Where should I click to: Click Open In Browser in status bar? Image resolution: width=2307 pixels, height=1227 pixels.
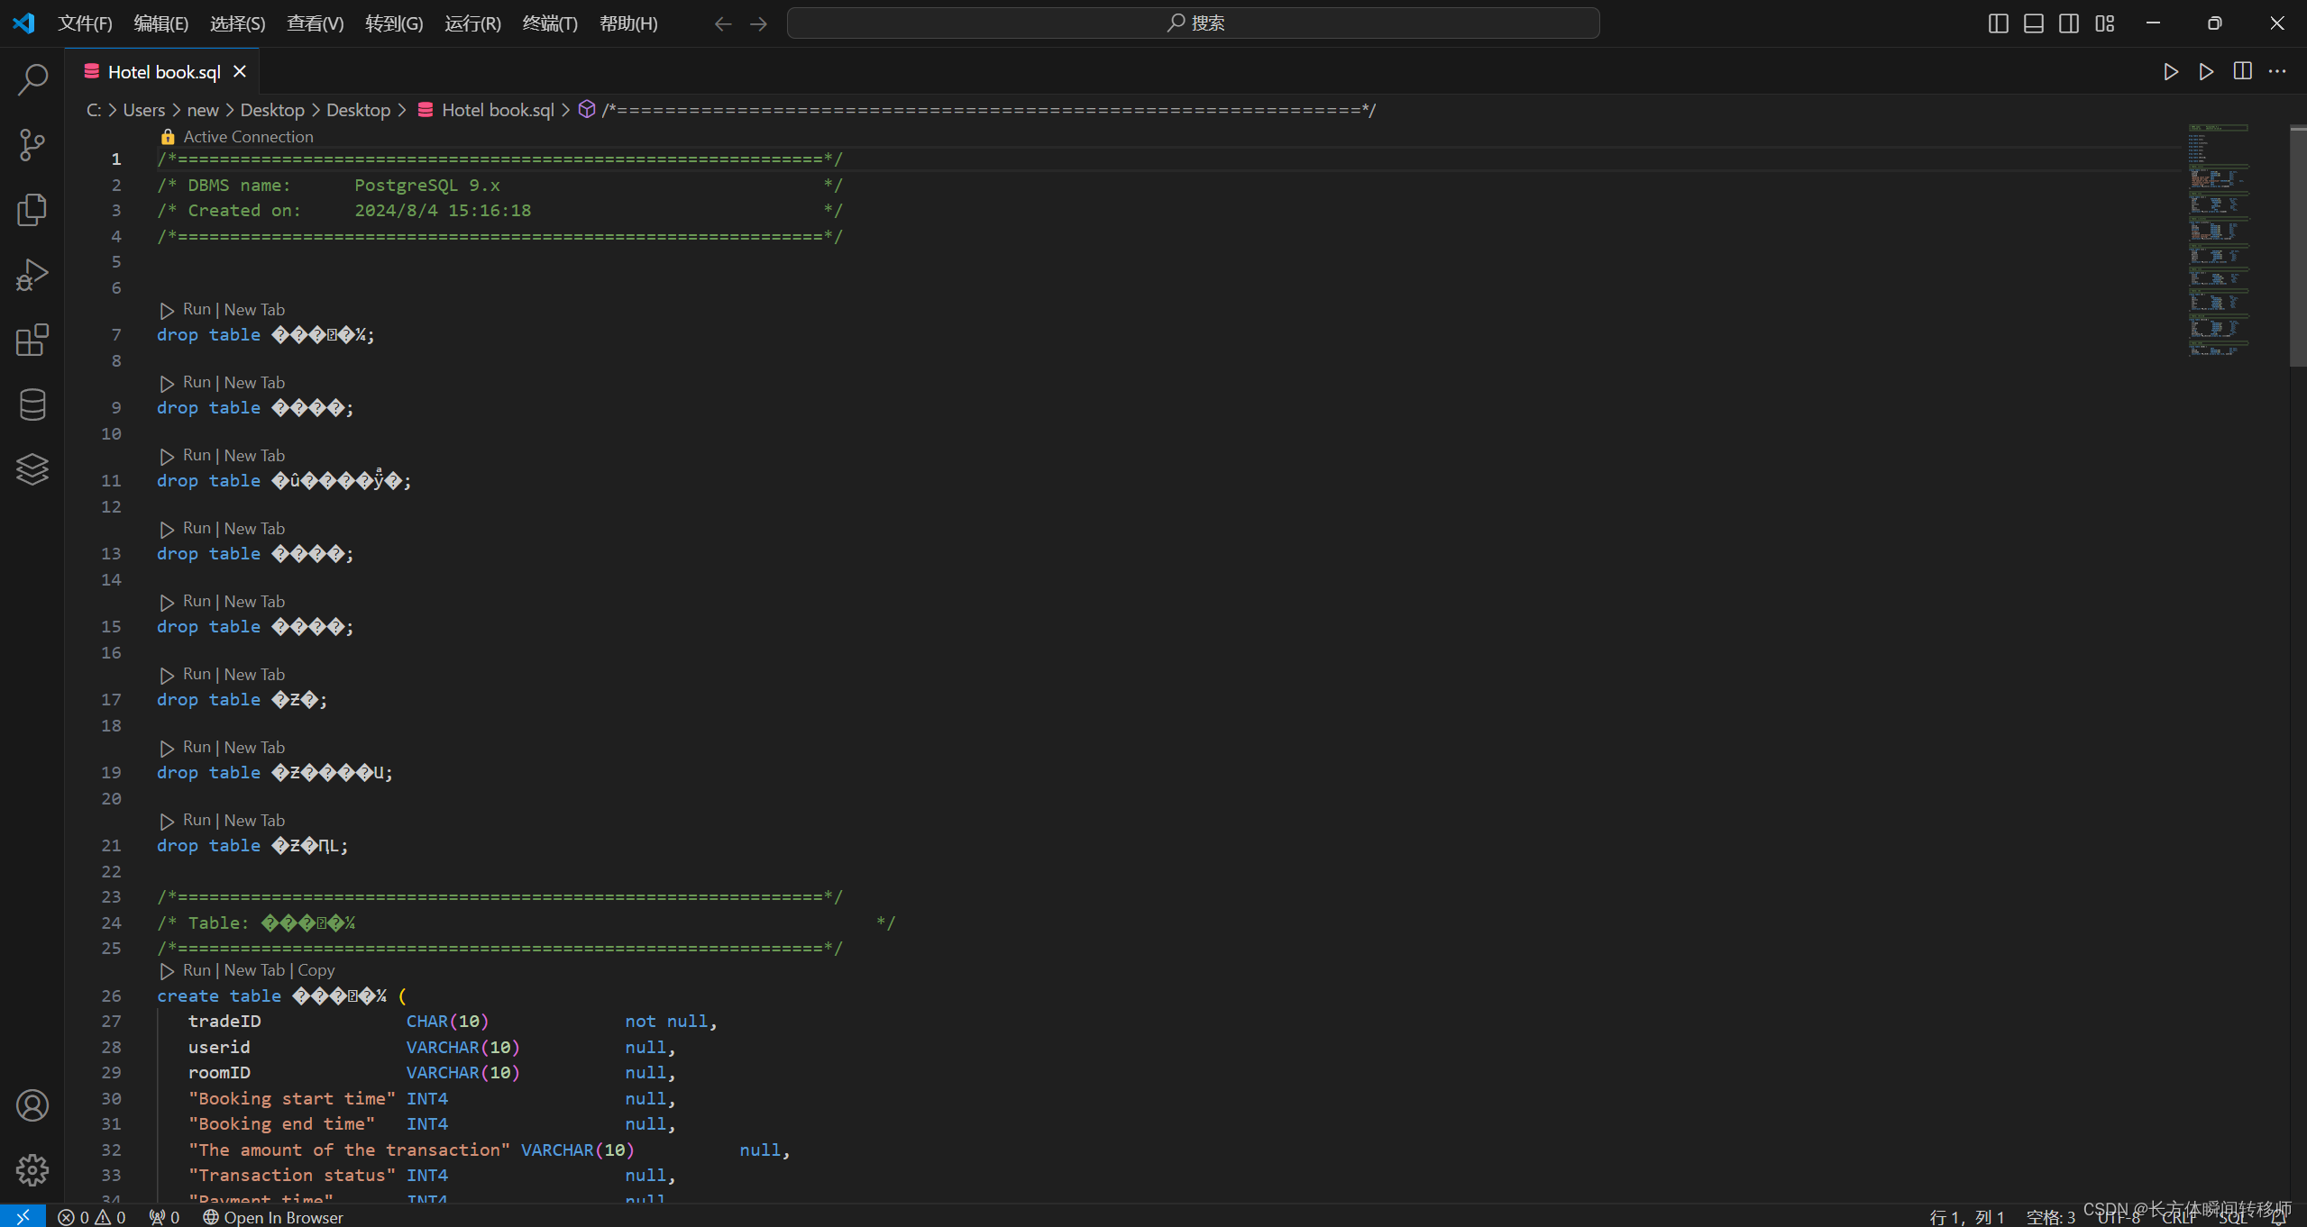[x=273, y=1216]
